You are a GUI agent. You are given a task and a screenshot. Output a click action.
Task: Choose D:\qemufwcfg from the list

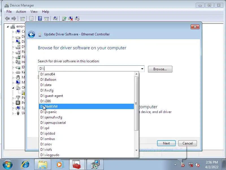pos(86,117)
